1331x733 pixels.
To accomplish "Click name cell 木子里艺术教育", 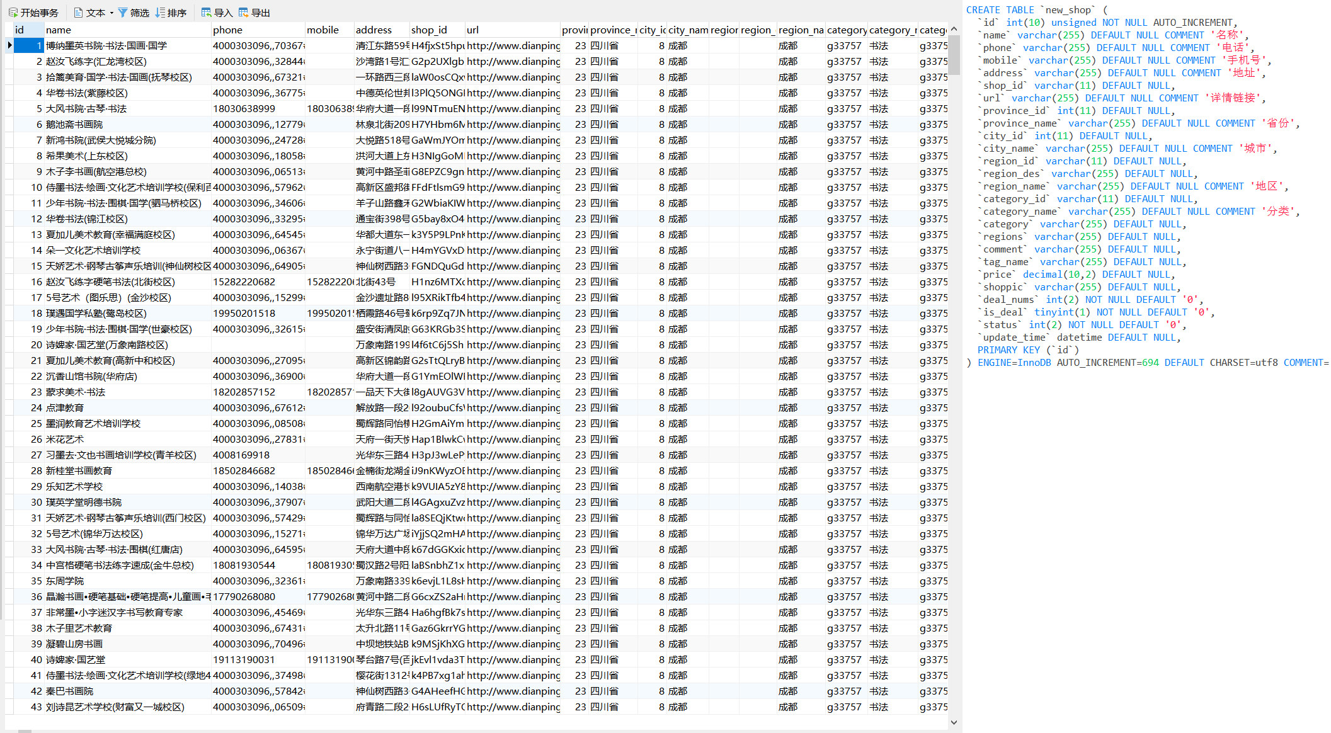I will tap(128, 628).
